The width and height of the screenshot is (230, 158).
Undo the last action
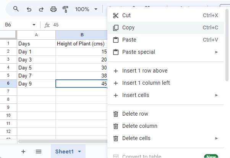[x=29, y=9]
